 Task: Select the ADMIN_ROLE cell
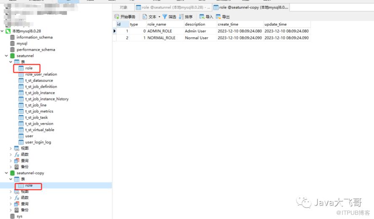[165, 31]
